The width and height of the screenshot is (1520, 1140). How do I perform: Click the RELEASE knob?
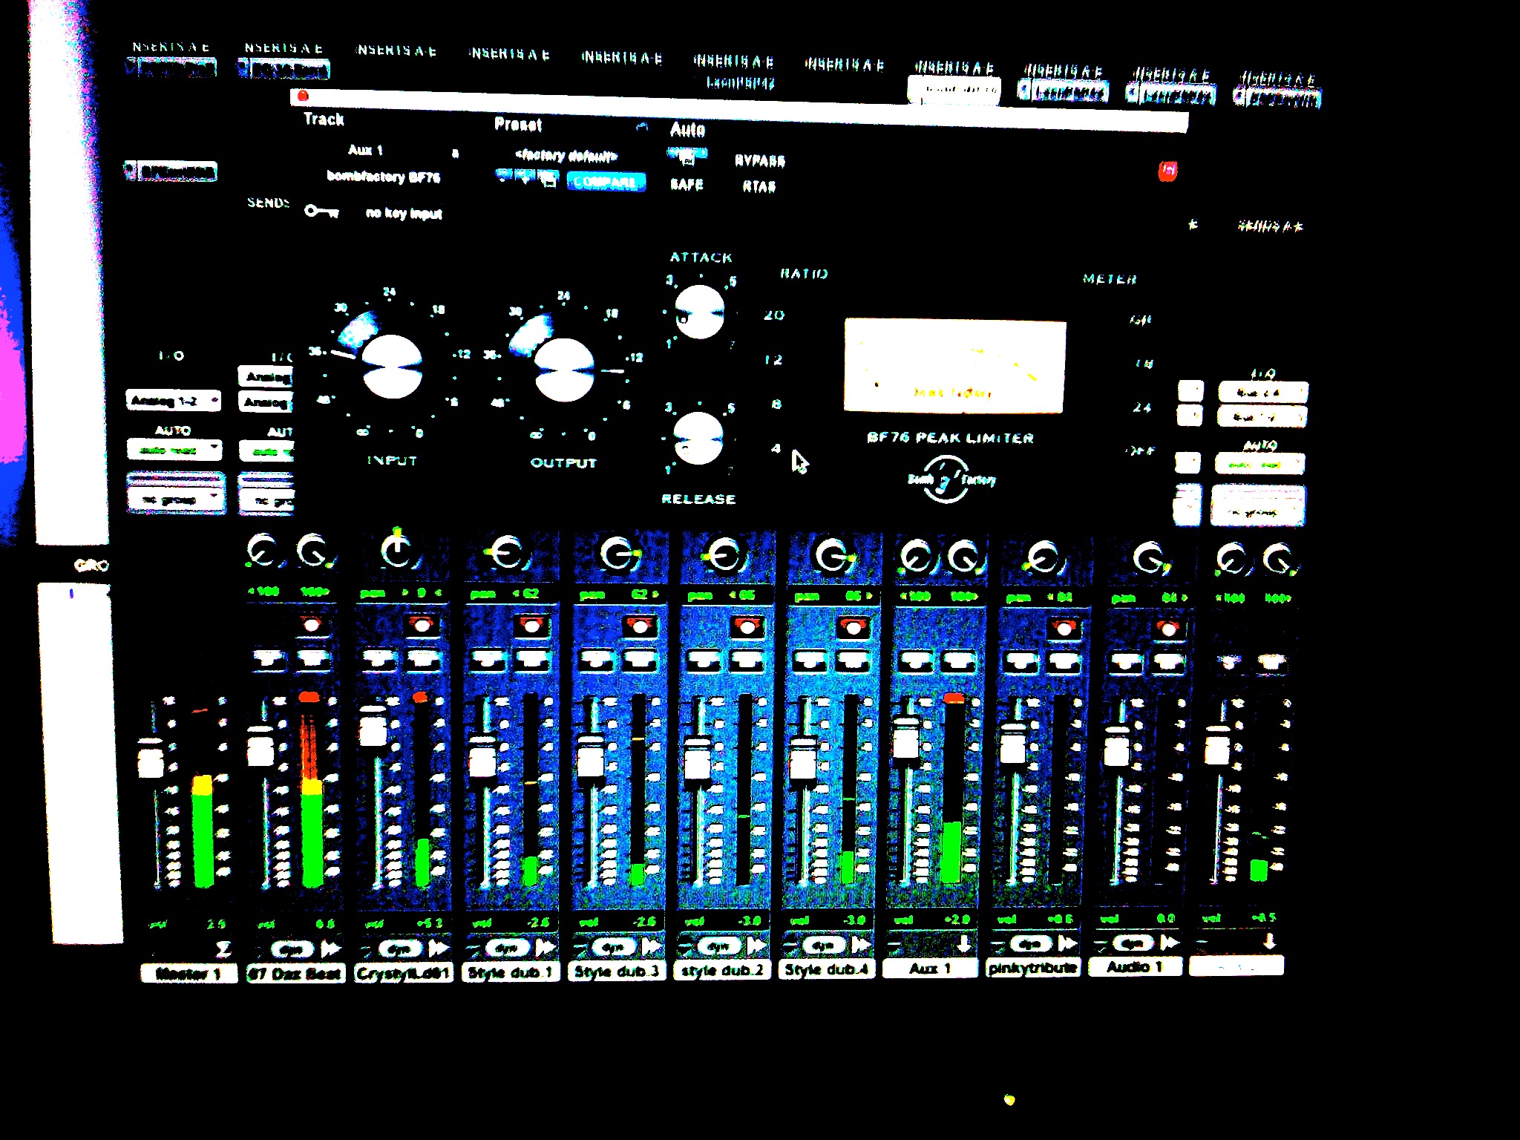pos(698,439)
